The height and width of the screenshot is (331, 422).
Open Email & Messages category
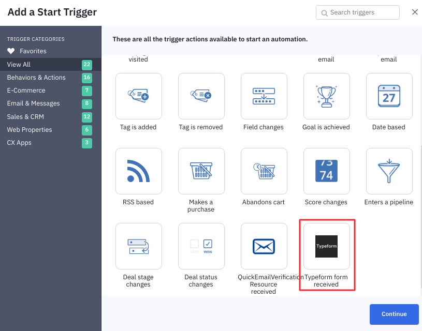click(51, 103)
